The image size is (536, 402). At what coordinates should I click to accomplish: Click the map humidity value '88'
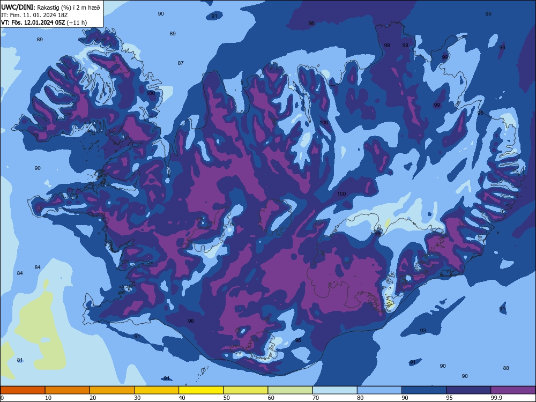coord(506,368)
